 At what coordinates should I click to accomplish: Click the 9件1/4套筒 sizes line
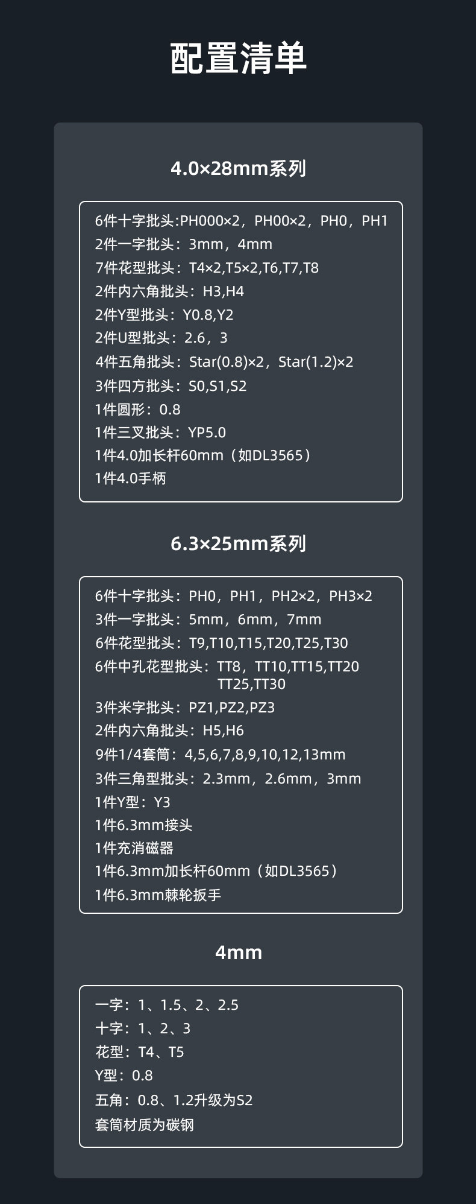(221, 755)
